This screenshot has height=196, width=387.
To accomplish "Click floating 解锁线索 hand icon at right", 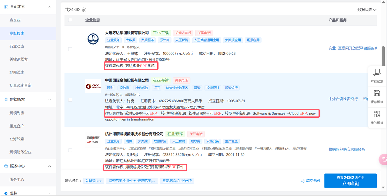I will (x=377, y=72).
